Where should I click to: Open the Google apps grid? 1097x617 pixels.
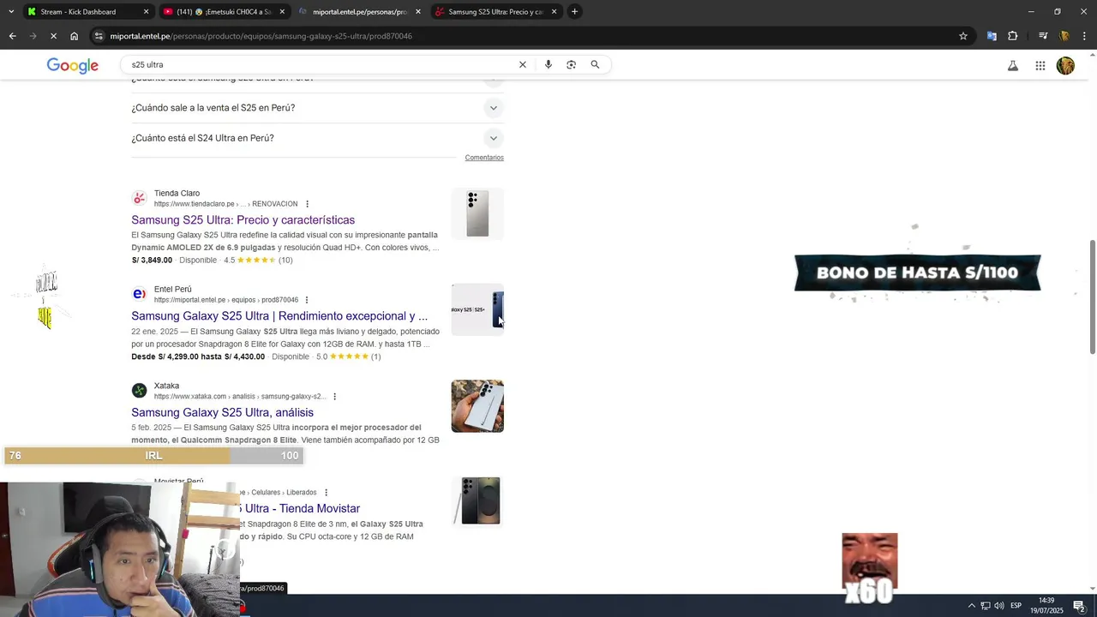(1040, 66)
